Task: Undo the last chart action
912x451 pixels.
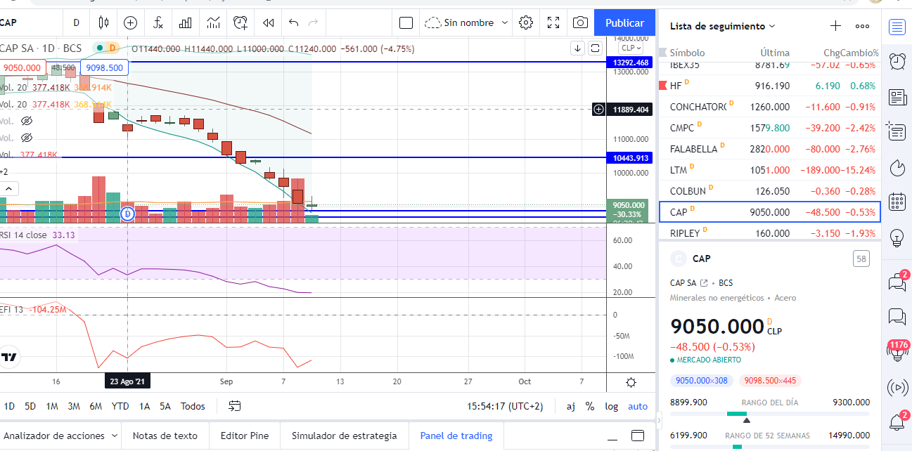Action: pos(294,22)
